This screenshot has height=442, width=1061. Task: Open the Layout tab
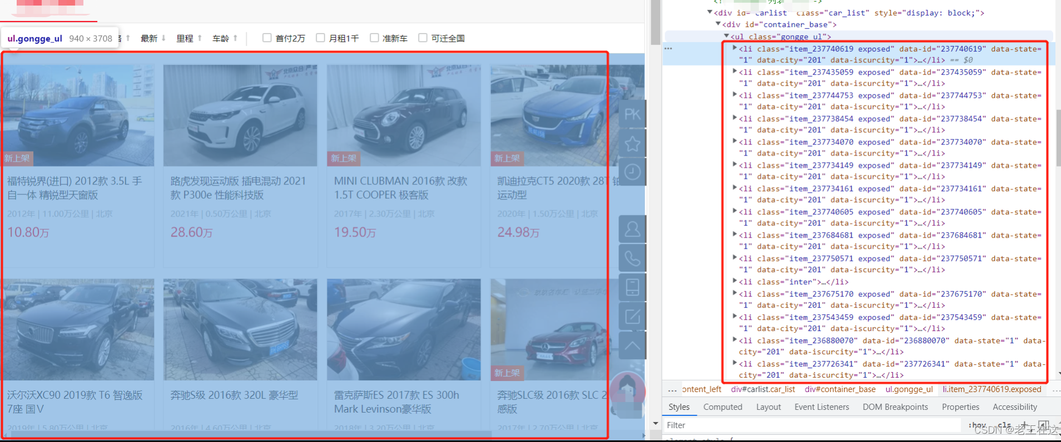pos(769,407)
